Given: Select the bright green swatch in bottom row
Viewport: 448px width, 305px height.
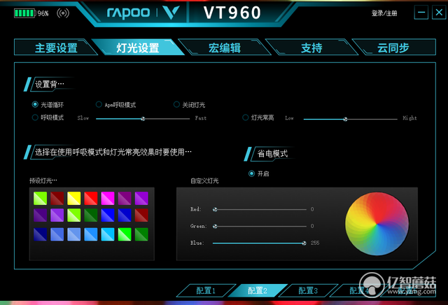Looking at the screenshot, I should click(x=125, y=234).
